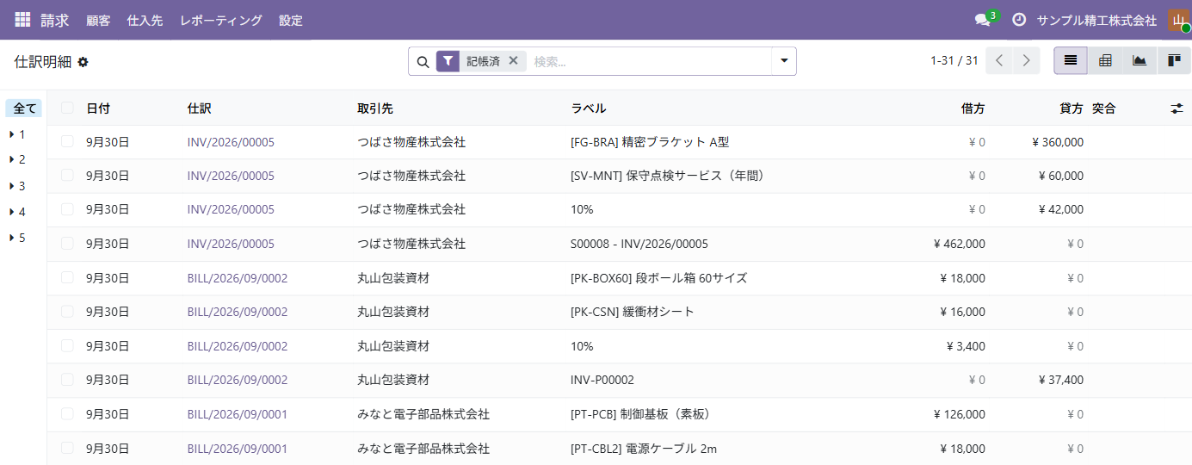Open the messages chat icon with badge
1192x465 pixels.
[982, 20]
